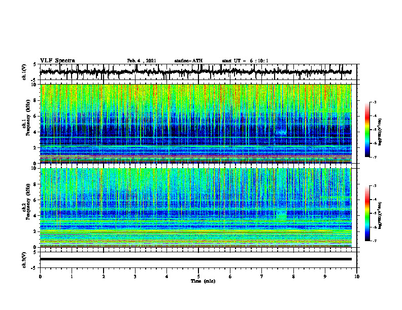The width and height of the screenshot is (402, 310).
Task: Click time axis tick label "9"
Action: [x=325, y=277]
